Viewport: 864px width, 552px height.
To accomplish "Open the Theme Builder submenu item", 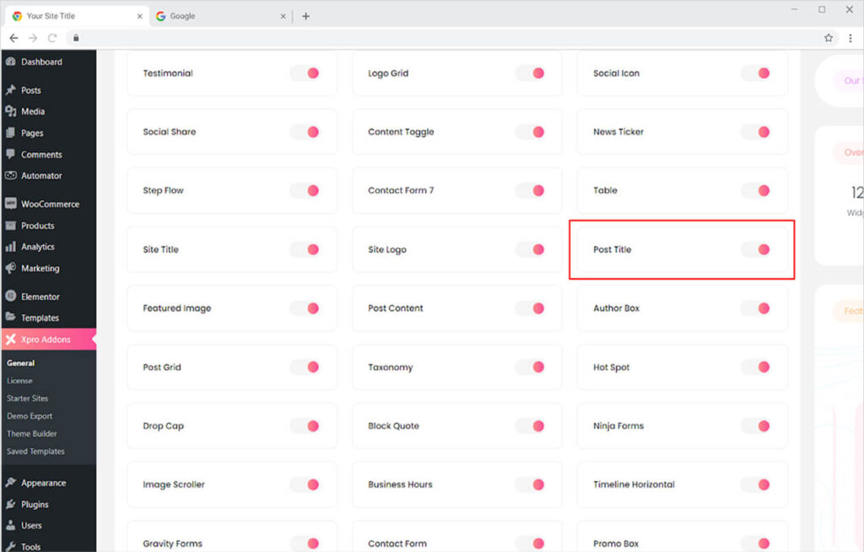I will click(x=32, y=434).
